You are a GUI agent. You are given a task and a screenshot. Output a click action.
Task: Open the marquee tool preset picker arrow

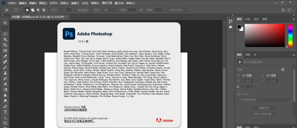click(x=20, y=10)
